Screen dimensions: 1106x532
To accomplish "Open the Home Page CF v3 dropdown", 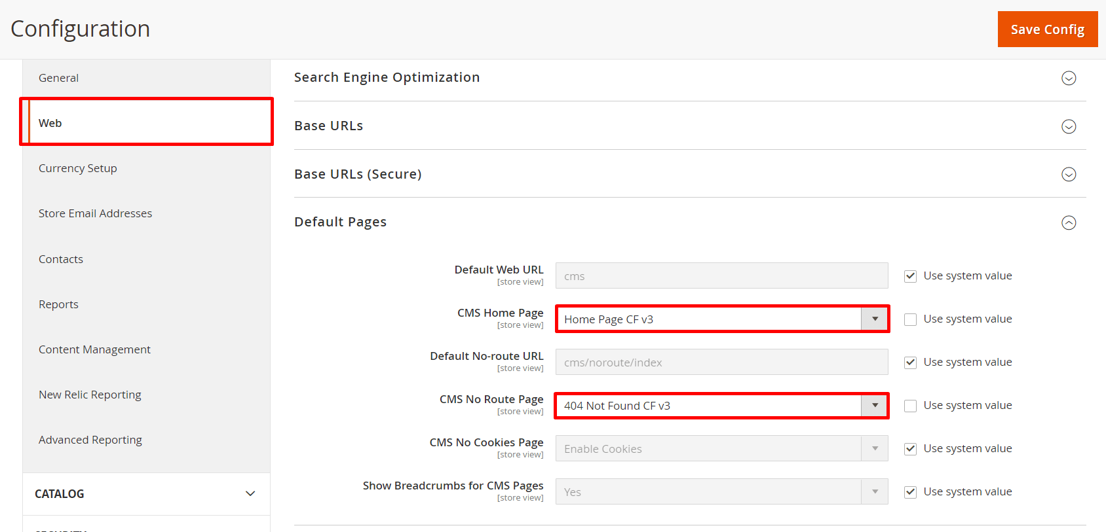I will click(x=708, y=319).
